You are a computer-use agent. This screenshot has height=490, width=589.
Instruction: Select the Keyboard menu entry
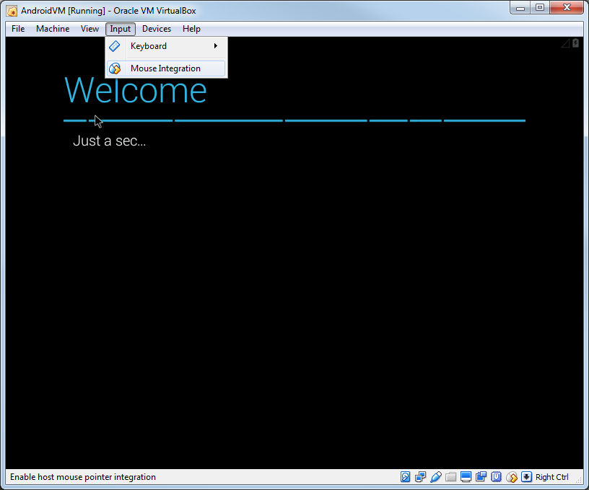tap(167, 46)
